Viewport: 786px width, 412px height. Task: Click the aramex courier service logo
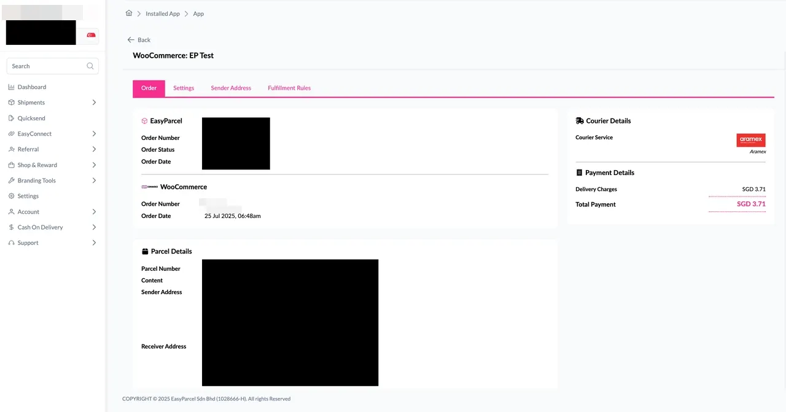tap(751, 139)
